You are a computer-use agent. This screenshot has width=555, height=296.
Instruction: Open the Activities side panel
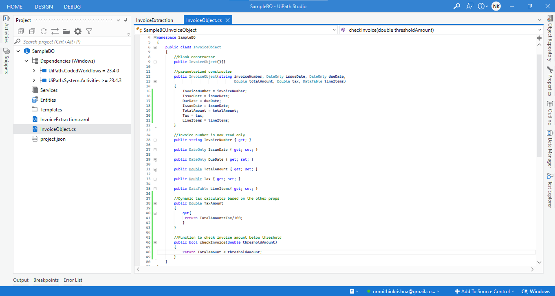(6, 29)
